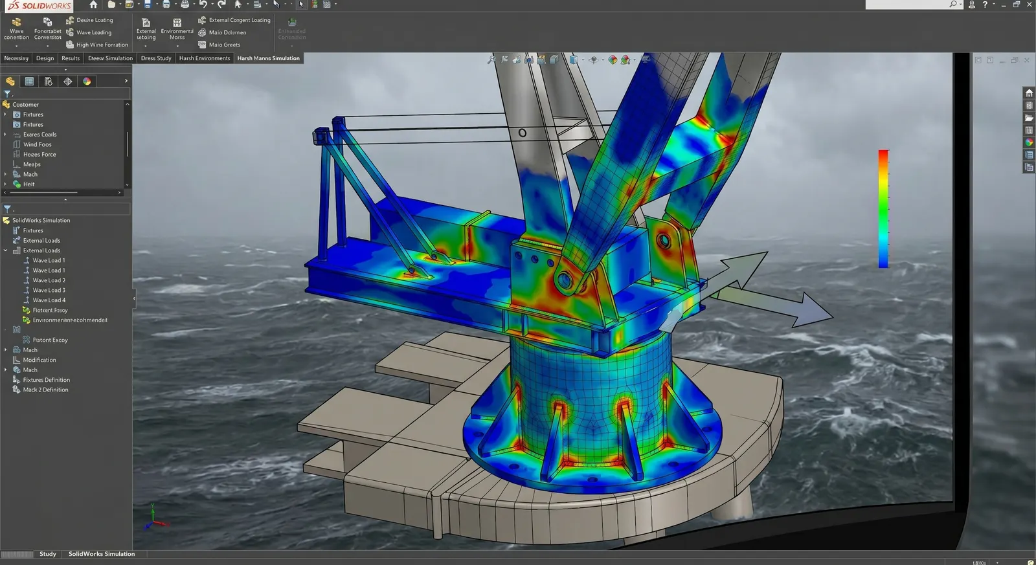Click the stress color legend bar
Screen dimensions: 1036x565
[x=883, y=208]
